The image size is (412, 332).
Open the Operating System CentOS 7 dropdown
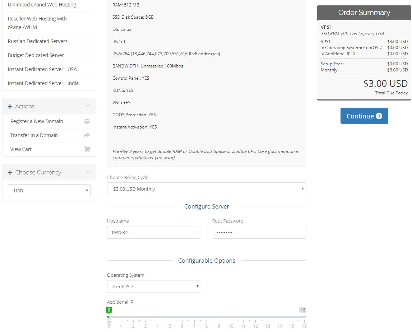click(x=154, y=286)
